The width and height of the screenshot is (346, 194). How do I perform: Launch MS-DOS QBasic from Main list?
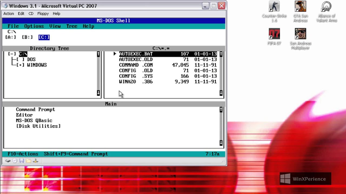pos(34,120)
